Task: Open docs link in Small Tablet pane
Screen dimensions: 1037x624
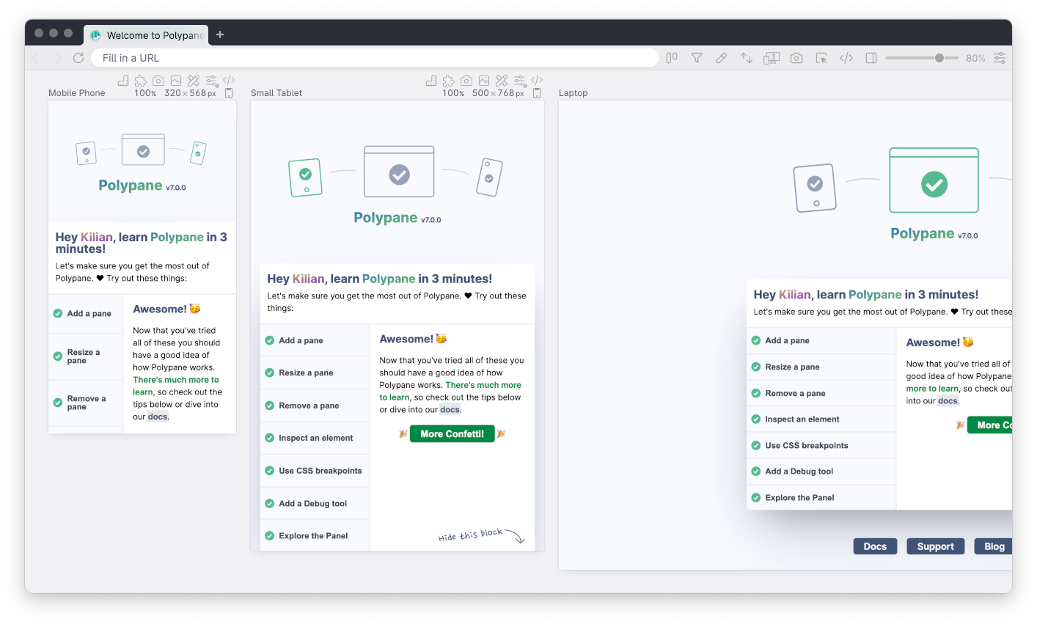Action: pyautogui.click(x=450, y=410)
